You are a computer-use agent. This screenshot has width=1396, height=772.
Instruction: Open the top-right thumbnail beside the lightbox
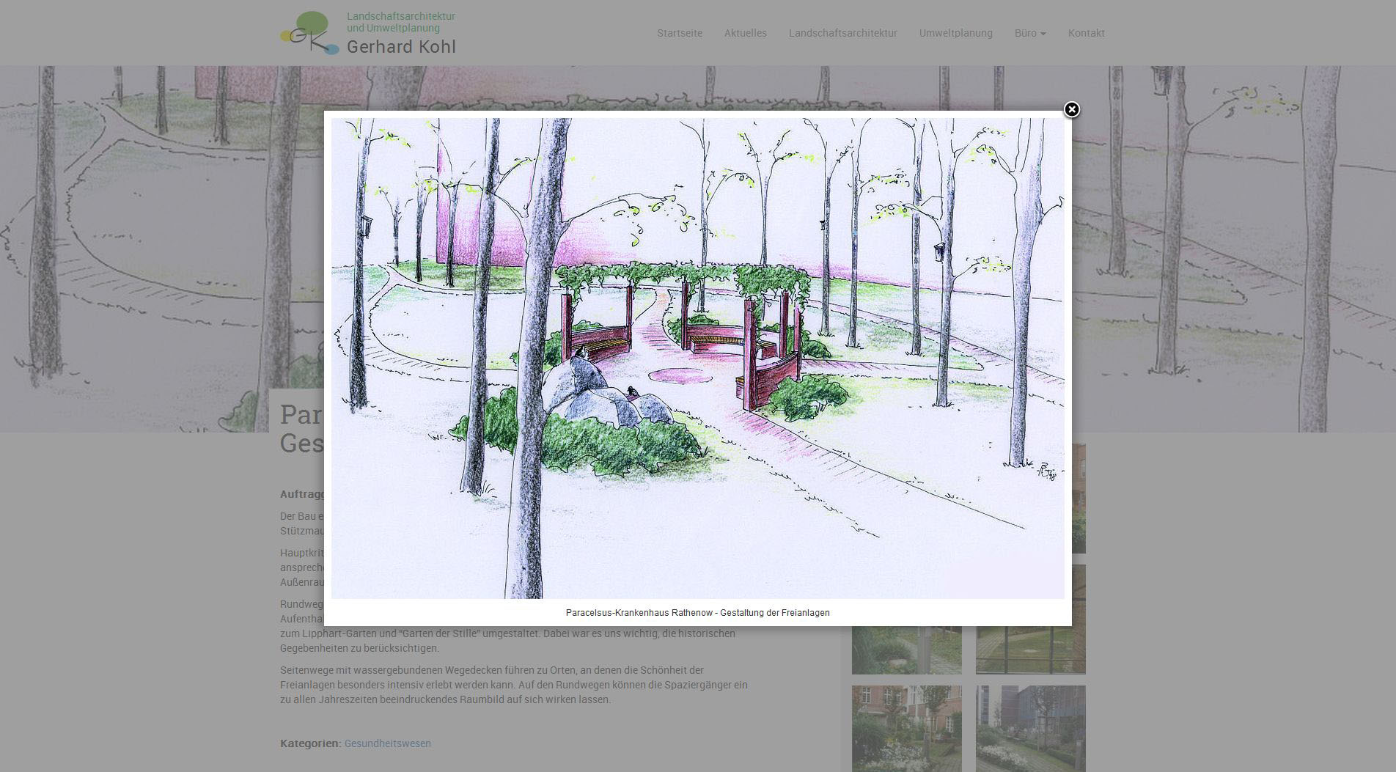click(1079, 499)
